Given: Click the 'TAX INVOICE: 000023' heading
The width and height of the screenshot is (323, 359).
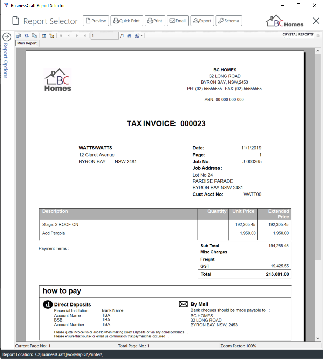Looking at the screenshot, I should point(166,124).
